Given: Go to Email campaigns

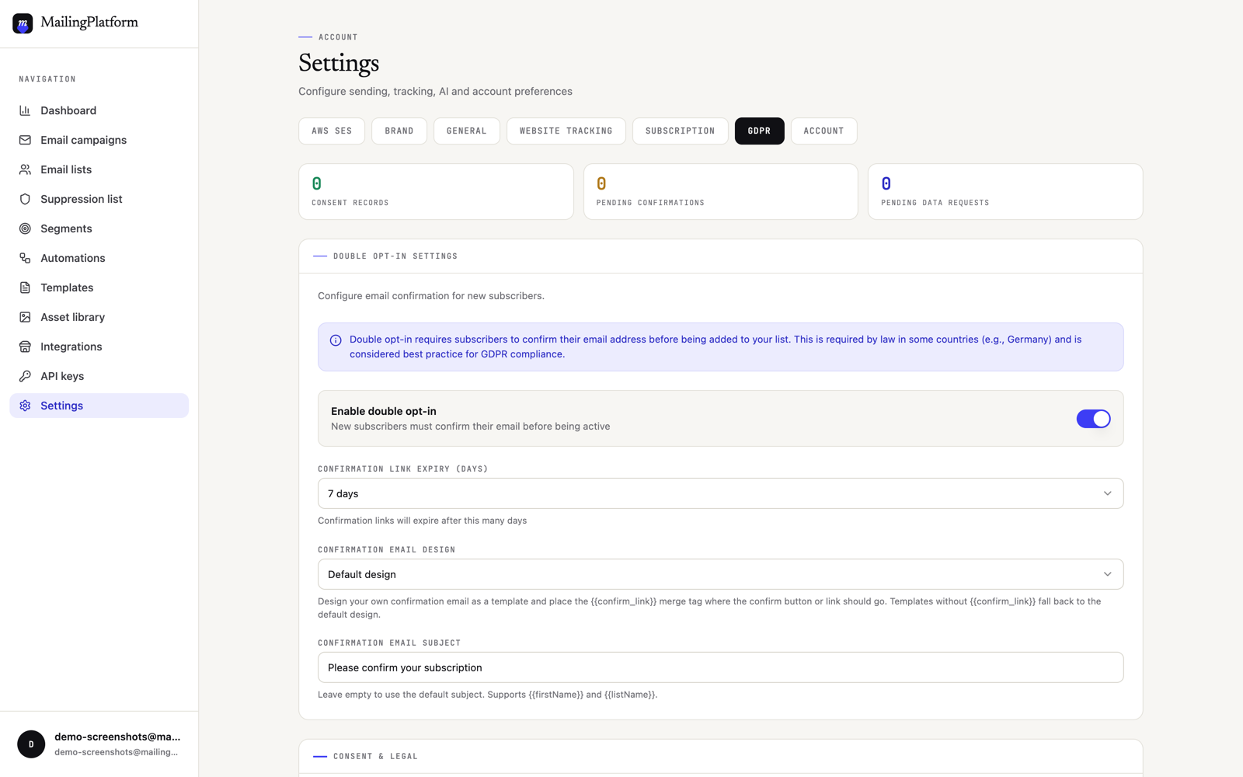Looking at the screenshot, I should pyautogui.click(x=99, y=140).
